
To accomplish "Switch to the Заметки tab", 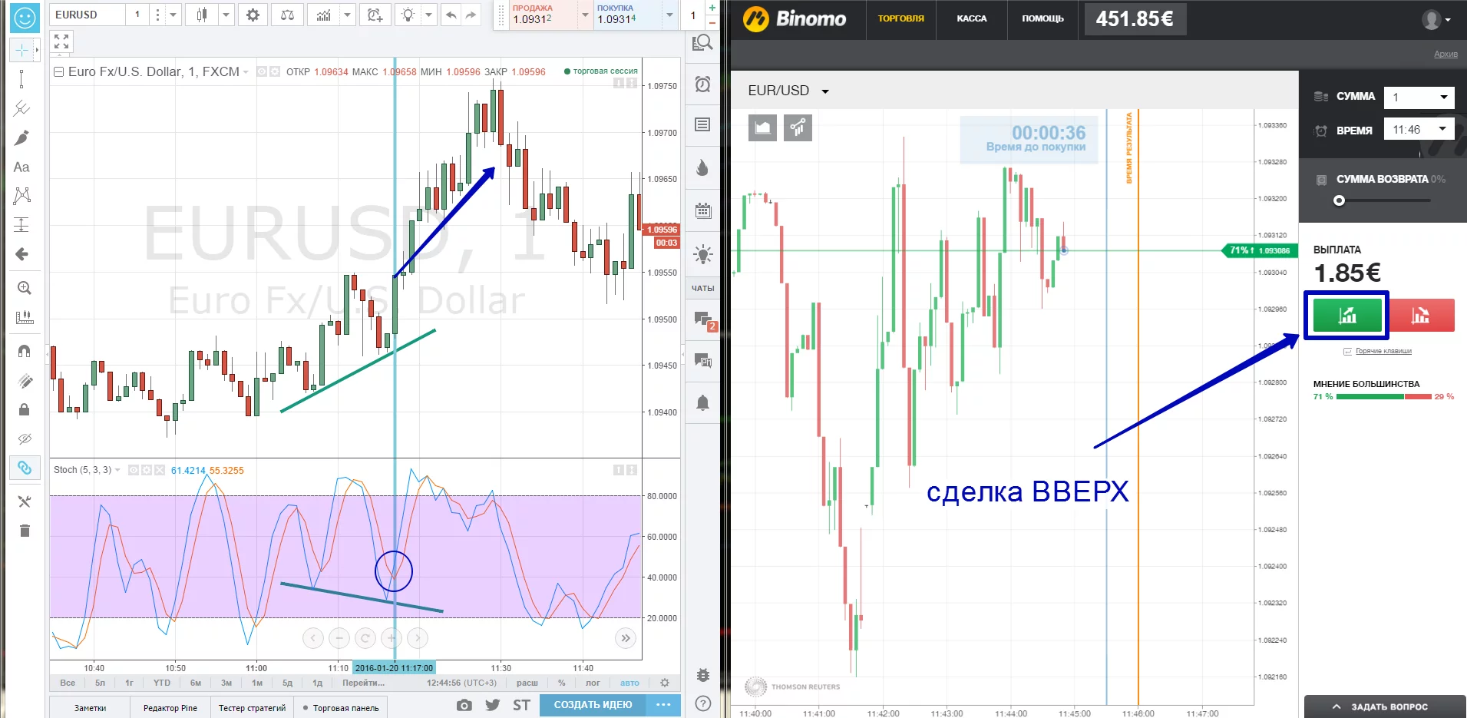I will tap(90, 708).
